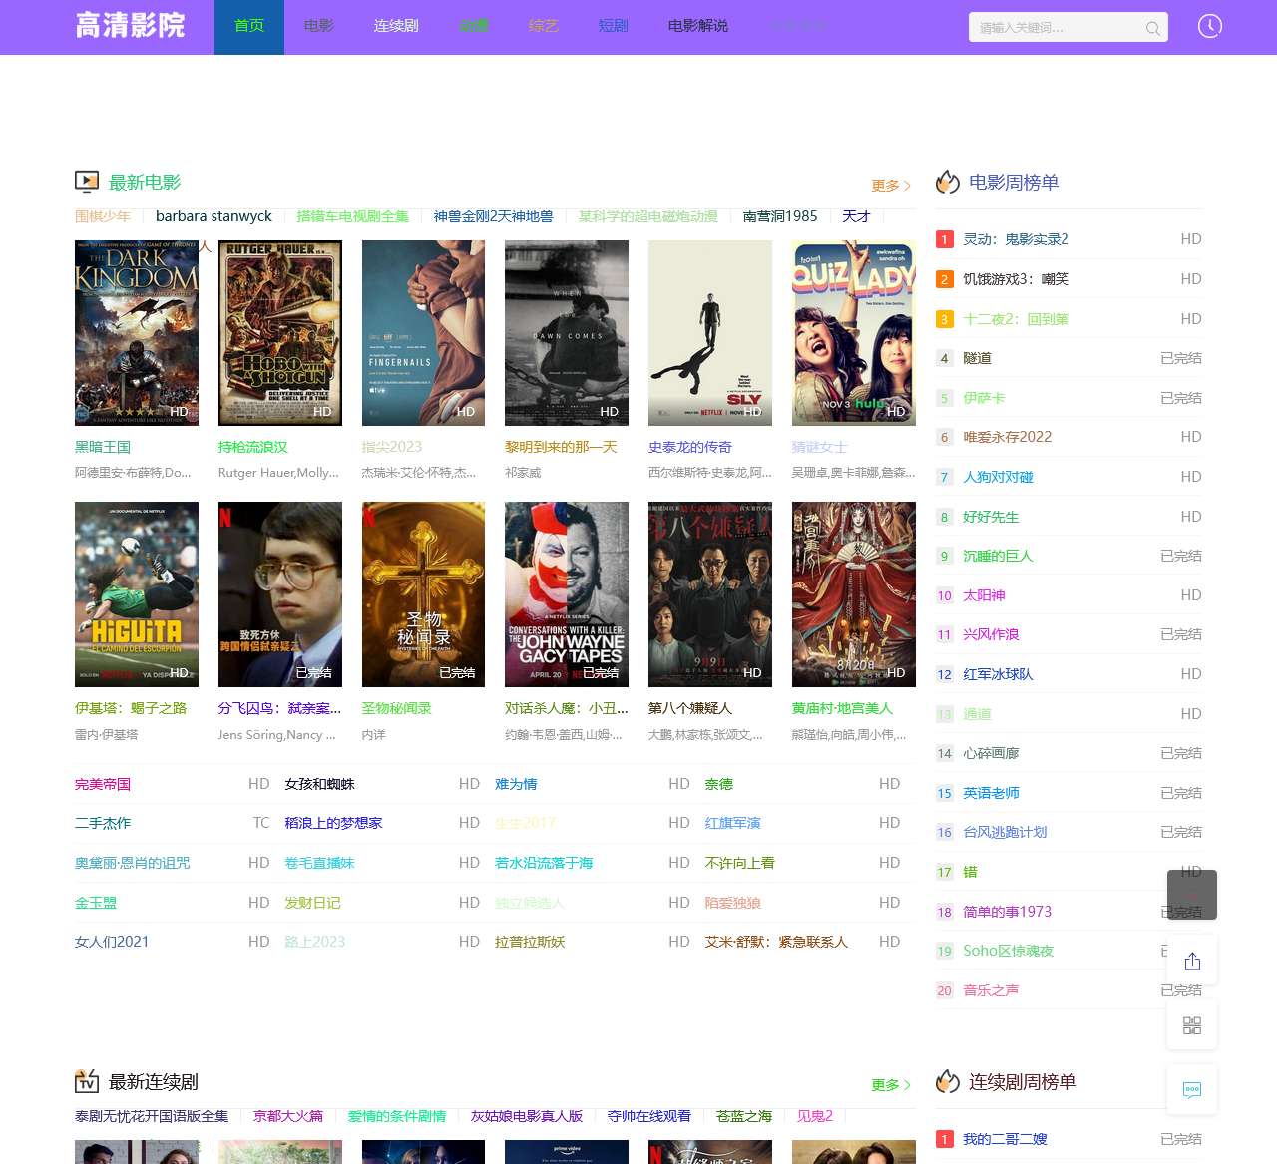1277x1164 pixels.
Task: Open the 短剧 navigation tab
Action: click(614, 27)
